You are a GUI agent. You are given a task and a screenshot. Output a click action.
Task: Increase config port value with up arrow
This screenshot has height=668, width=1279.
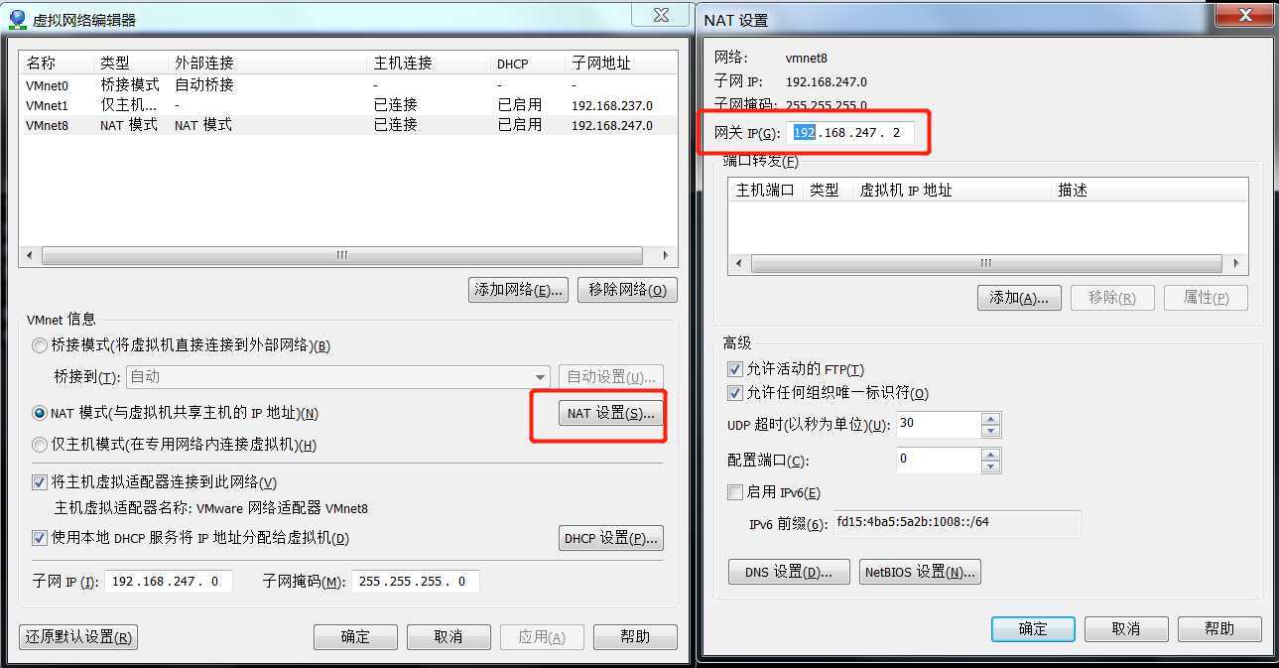point(990,455)
